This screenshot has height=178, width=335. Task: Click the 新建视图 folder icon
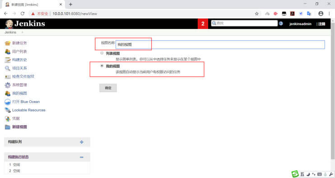click(8, 127)
